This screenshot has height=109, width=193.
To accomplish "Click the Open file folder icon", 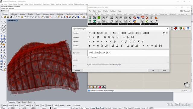I will click(5, 17).
